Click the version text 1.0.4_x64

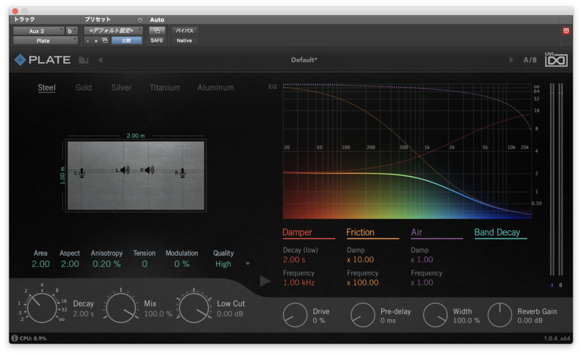(557, 339)
